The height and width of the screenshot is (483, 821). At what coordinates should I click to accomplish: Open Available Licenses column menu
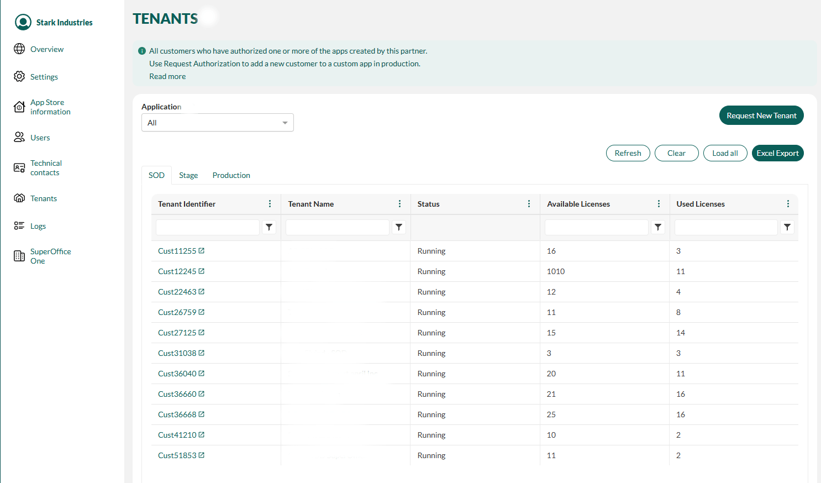(659, 204)
